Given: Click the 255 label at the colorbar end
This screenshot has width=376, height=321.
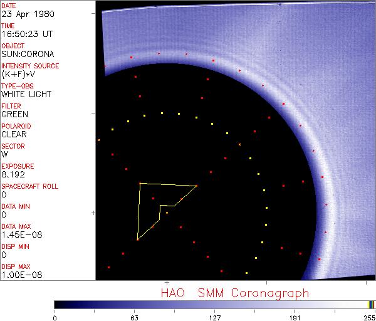Looking at the screenshot, I should (369, 316).
